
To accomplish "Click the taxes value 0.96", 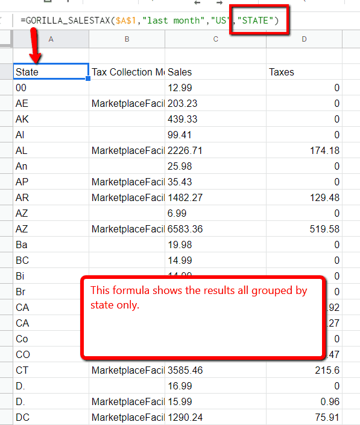I will [x=305, y=401].
